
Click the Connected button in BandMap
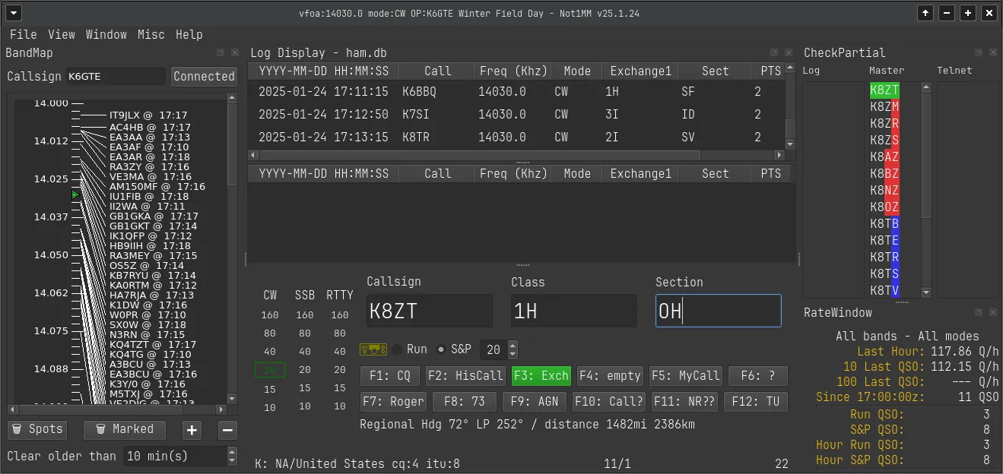point(204,76)
